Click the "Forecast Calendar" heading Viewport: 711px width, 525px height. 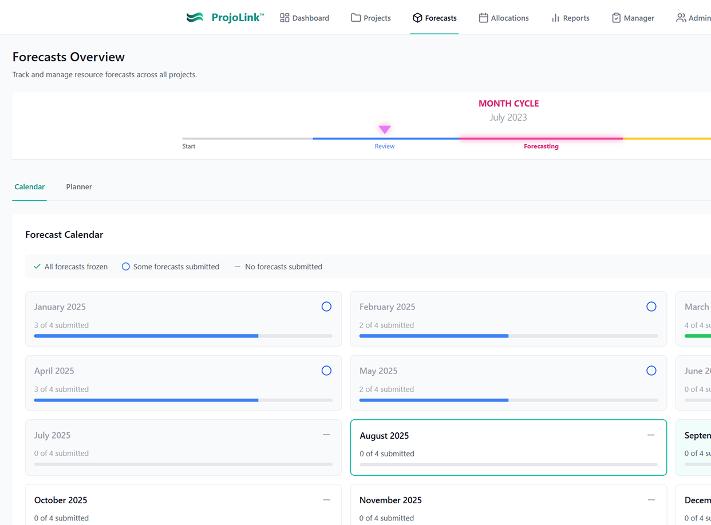pos(64,234)
